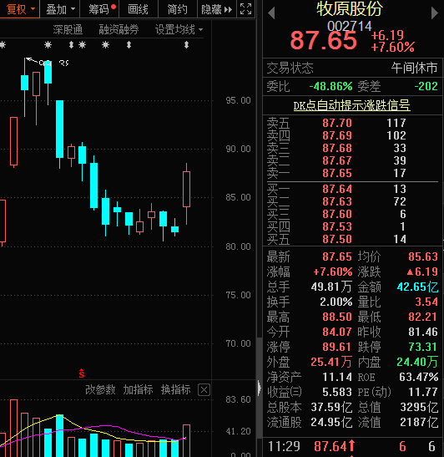Viewport: 444px width, 457px height.
Task: Click the 交易状态 午间休市 text
Action: pyautogui.click(x=414, y=68)
